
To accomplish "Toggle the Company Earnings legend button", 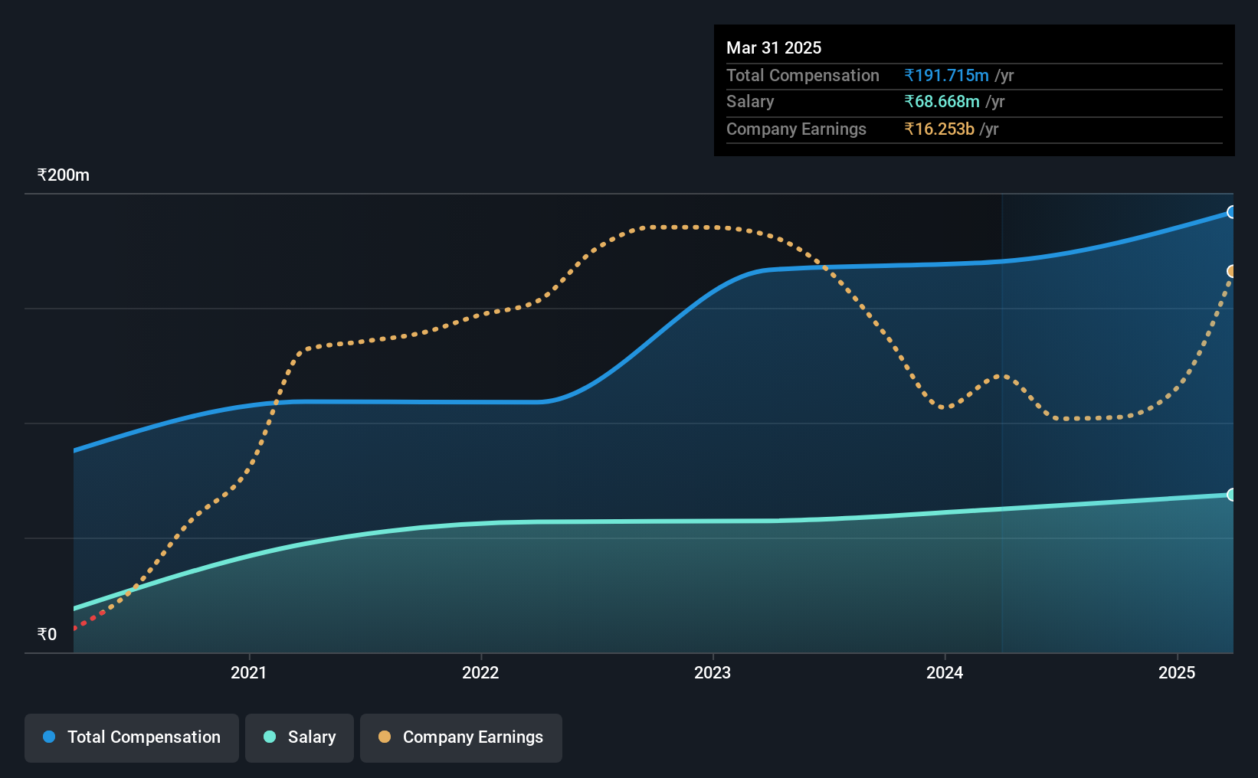I will [461, 737].
